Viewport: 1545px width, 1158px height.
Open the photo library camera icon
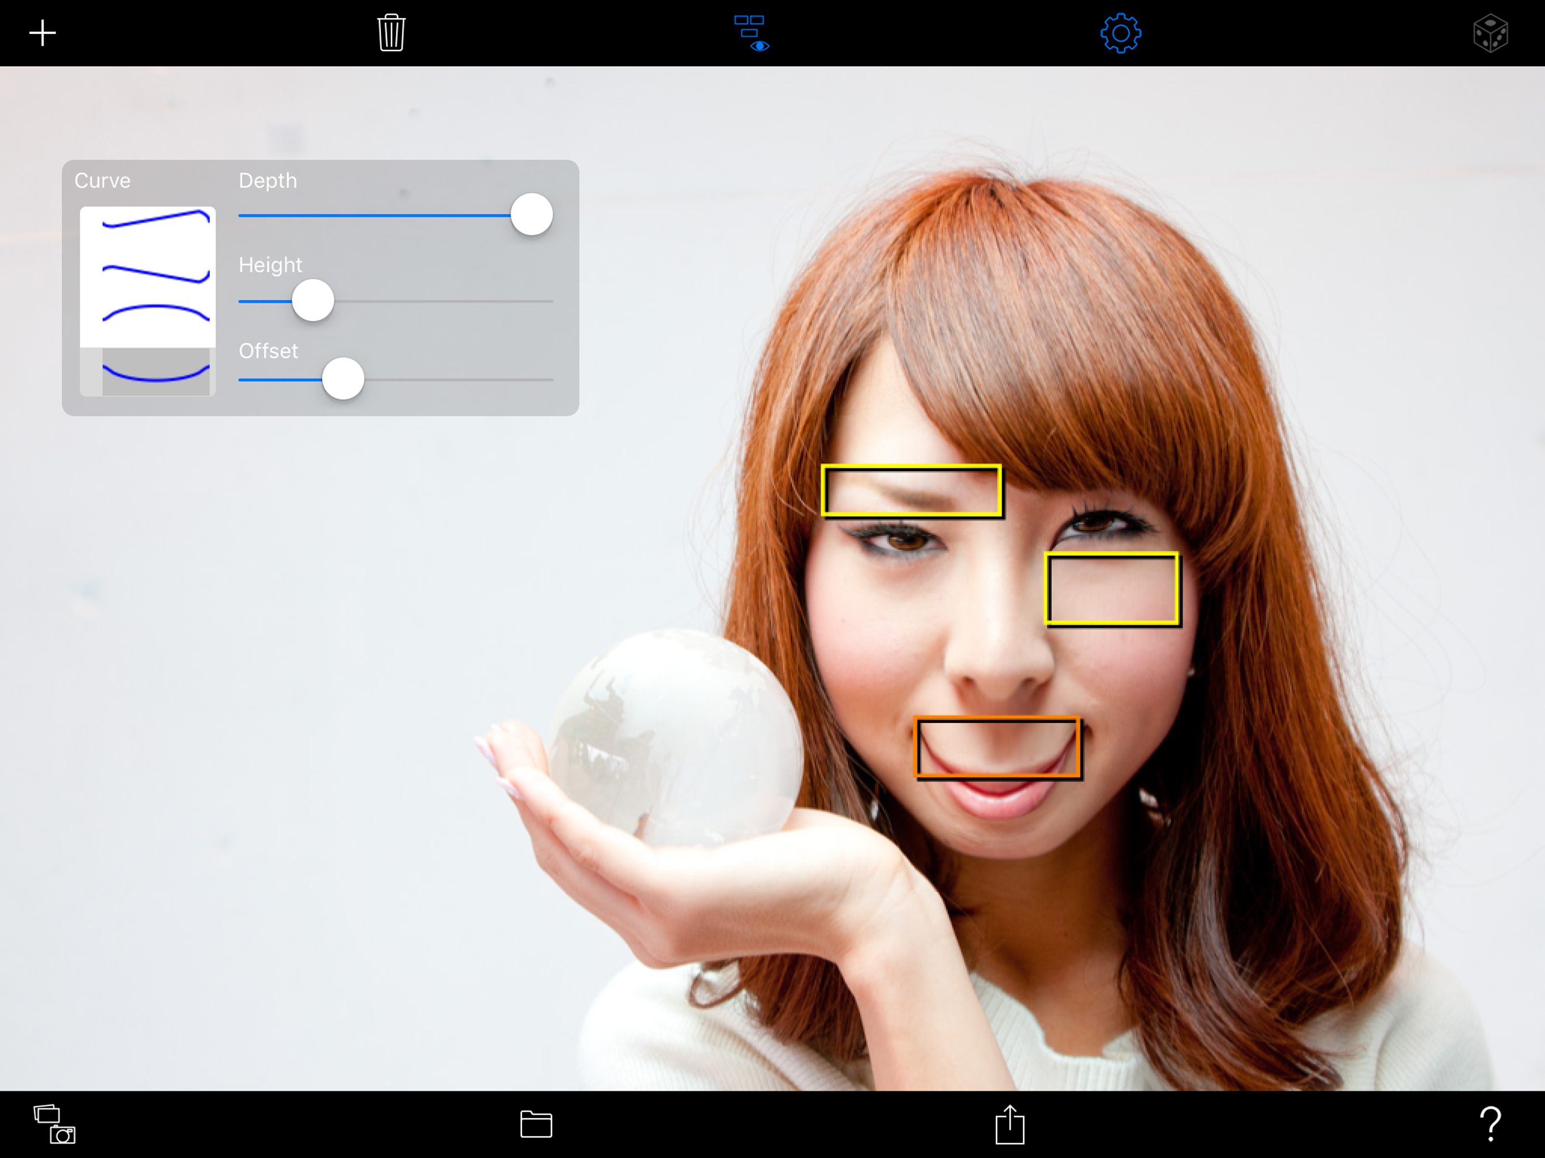54,1124
